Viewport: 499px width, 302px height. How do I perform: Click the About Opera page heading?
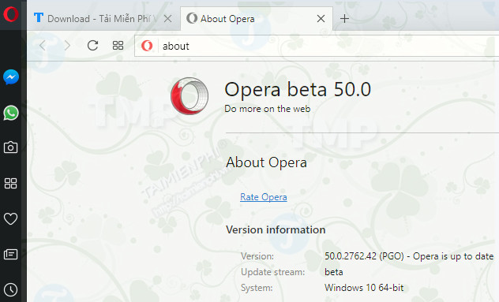click(266, 162)
